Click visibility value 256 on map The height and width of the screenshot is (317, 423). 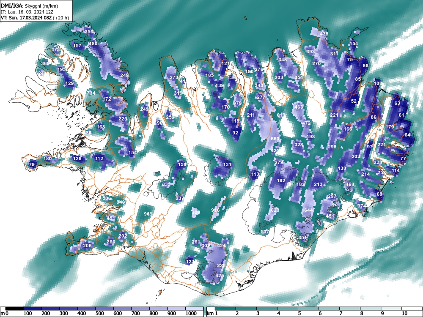coord(89,32)
